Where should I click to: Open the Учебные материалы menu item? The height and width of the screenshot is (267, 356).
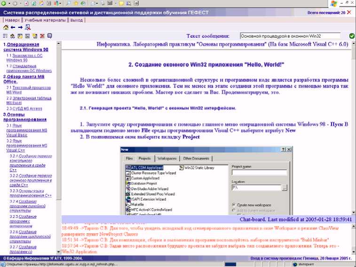pyautogui.click(x=45, y=20)
